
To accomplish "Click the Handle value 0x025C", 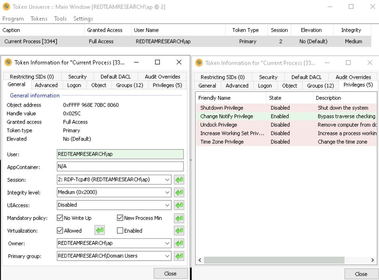I will pos(72,113).
